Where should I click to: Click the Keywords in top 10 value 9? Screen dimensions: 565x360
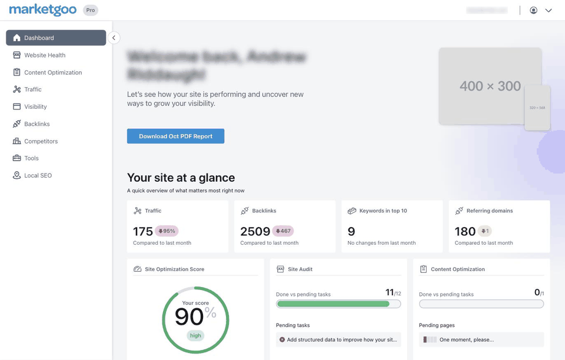[351, 231]
